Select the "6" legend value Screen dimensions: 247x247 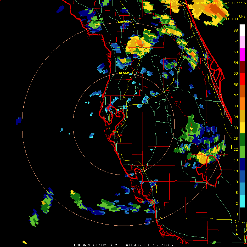click(237, 193)
